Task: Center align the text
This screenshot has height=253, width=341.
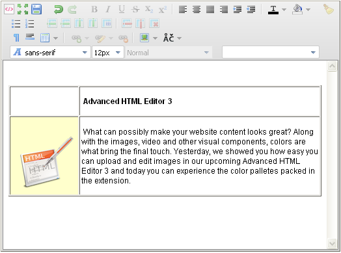Action: pos(197,9)
